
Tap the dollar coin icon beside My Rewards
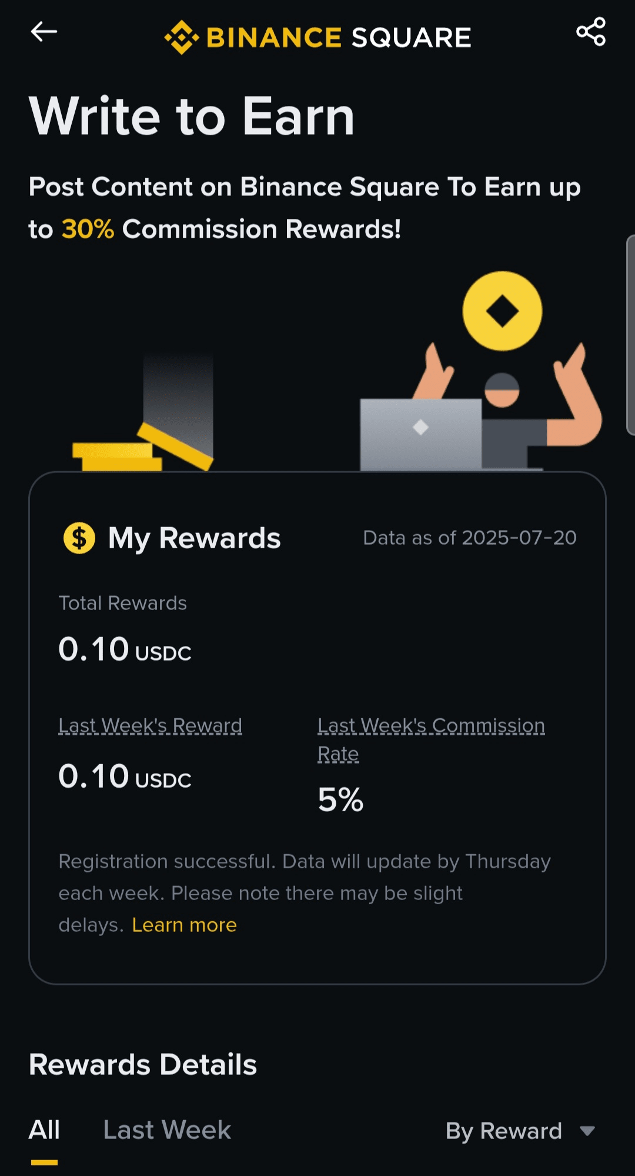click(x=79, y=538)
